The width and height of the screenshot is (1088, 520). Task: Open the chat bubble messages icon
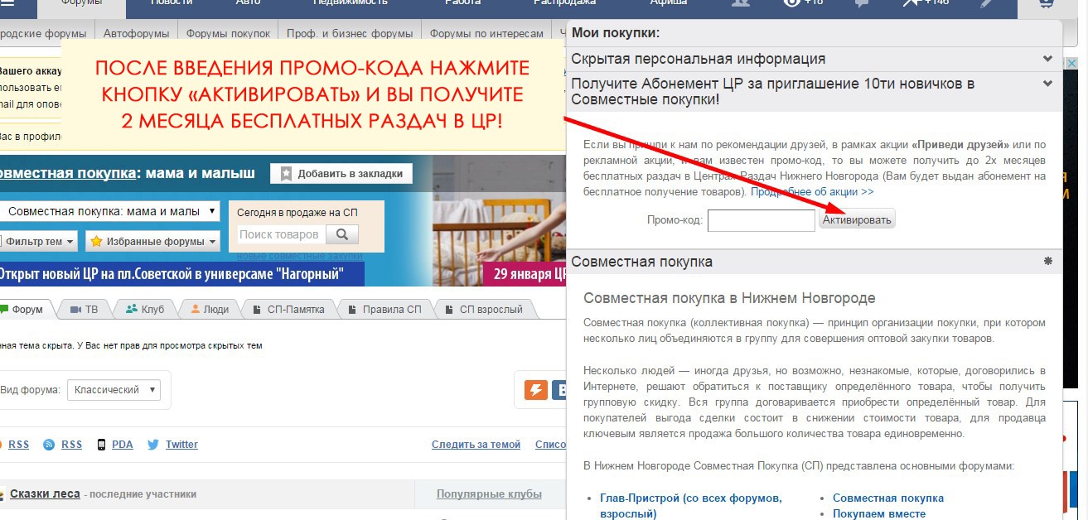coord(862,3)
